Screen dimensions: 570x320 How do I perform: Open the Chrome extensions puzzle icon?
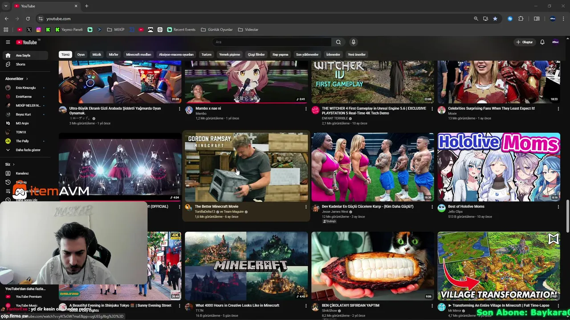pos(521,19)
